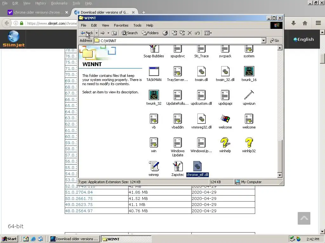
Task: Open the Views dropdown button
Action: 208,33
